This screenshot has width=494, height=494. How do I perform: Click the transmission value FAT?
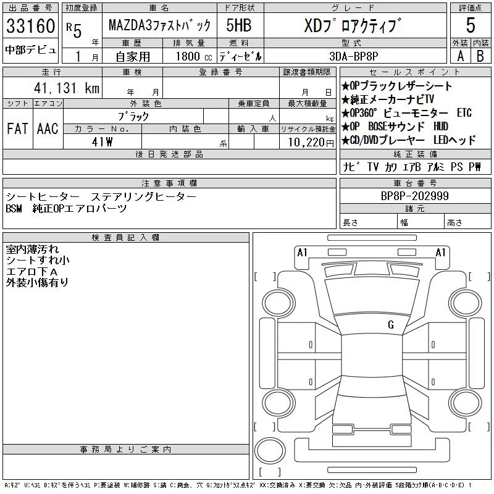coord(17,128)
